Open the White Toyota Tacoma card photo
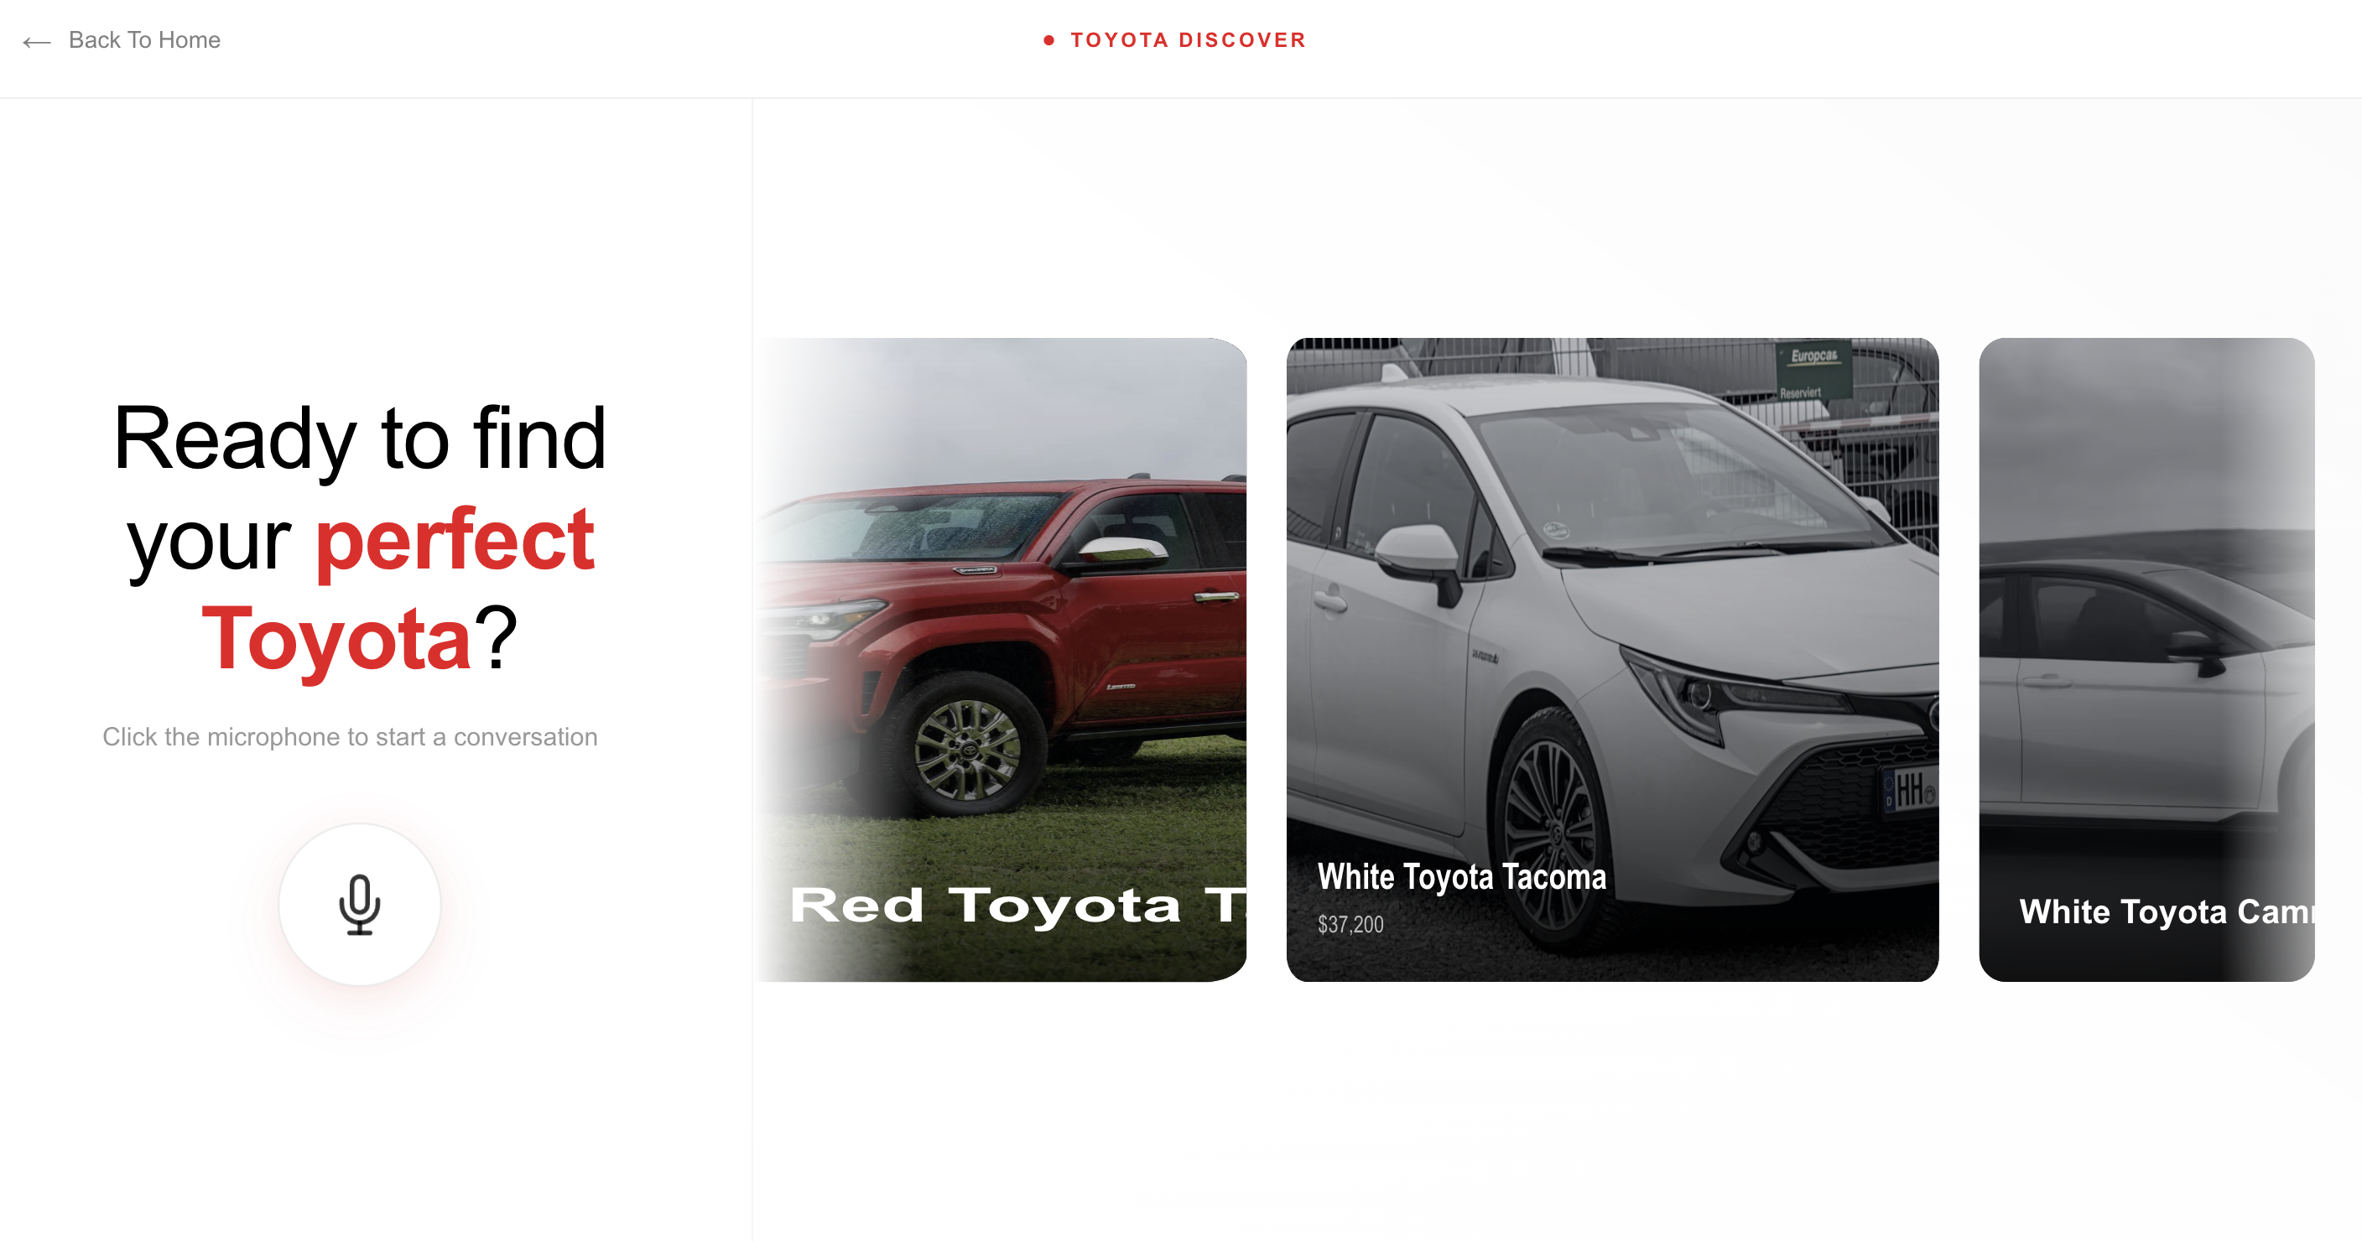The width and height of the screenshot is (2362, 1241). (x=1612, y=660)
